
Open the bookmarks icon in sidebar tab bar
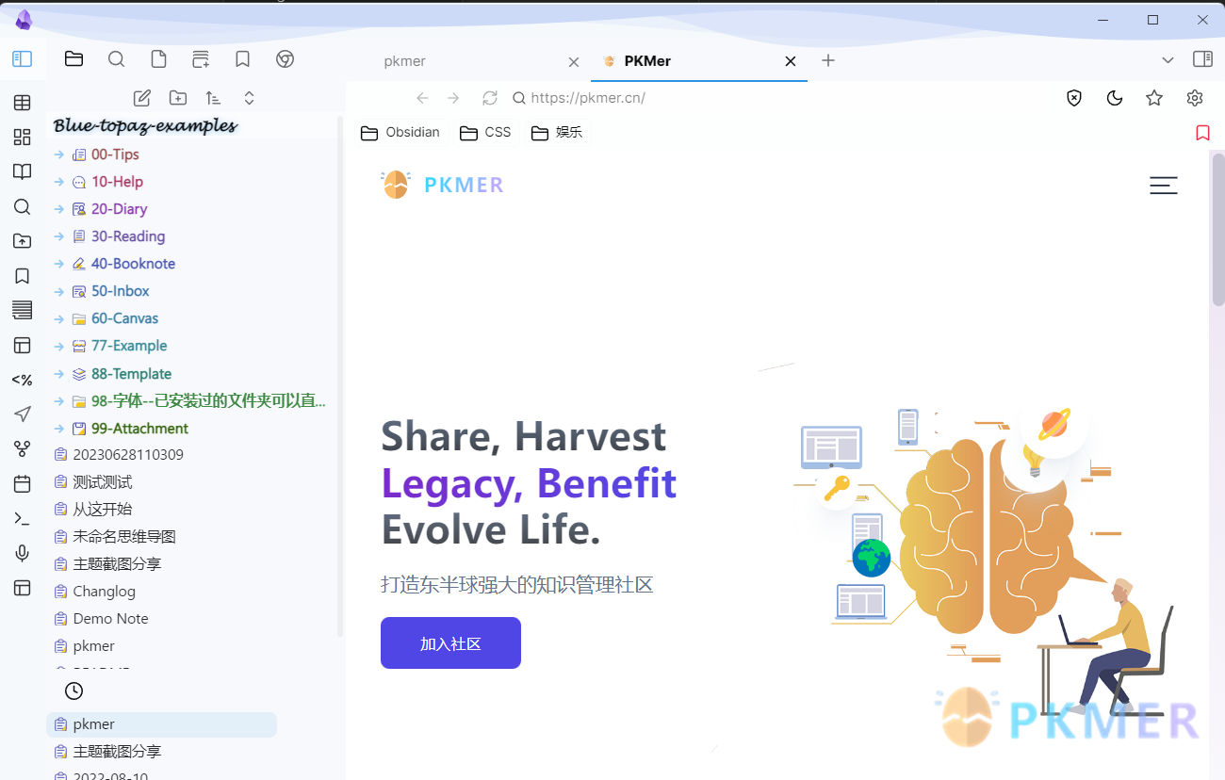coord(242,59)
